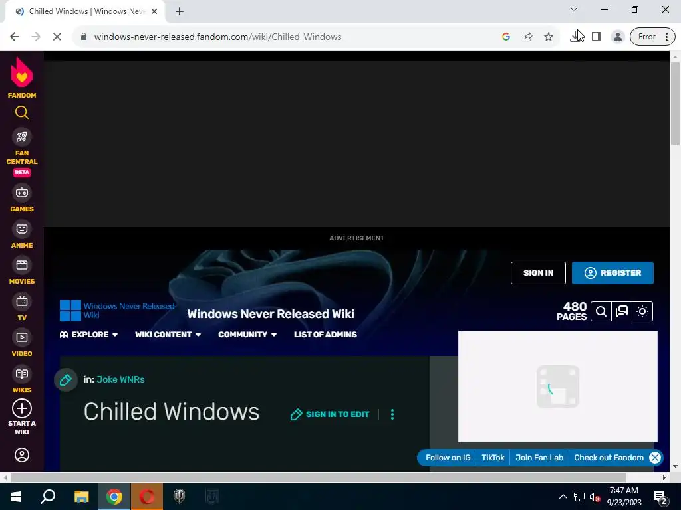Open the notification center icon
This screenshot has width=681, height=510.
tap(660, 497)
